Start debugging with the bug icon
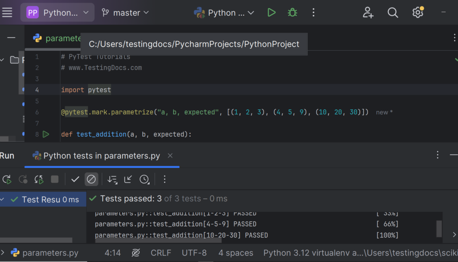The image size is (458, 262). coord(292,13)
